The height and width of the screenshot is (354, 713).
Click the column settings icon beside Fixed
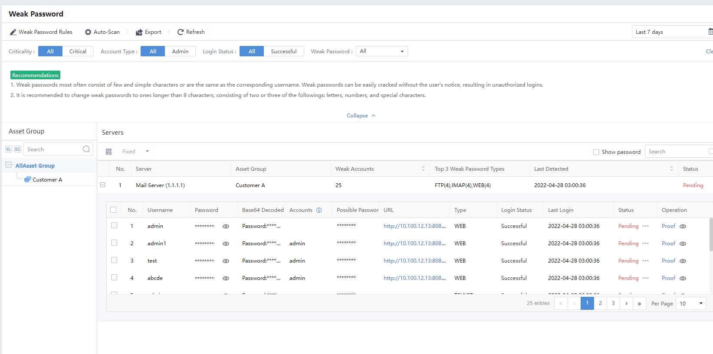pyautogui.click(x=109, y=152)
